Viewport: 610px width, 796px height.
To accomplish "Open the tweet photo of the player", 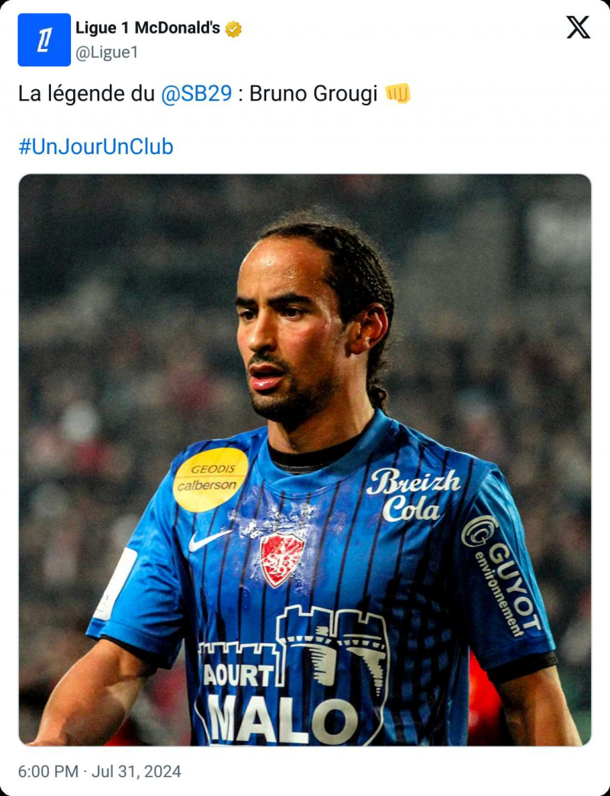I will point(305,460).
